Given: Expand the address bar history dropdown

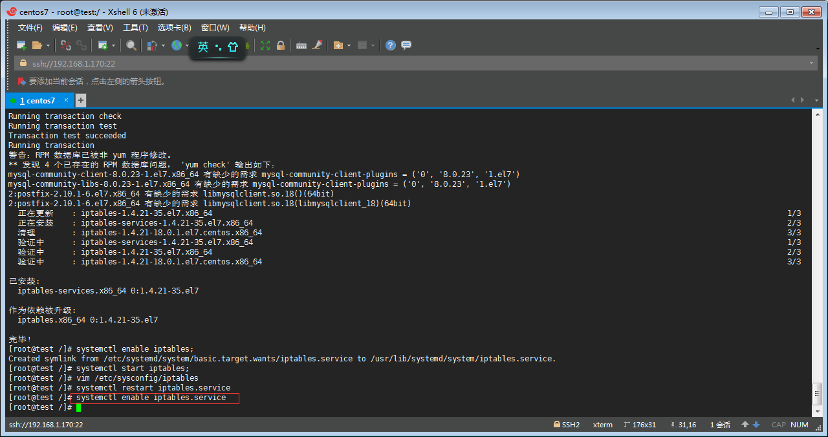Looking at the screenshot, I should 812,63.
